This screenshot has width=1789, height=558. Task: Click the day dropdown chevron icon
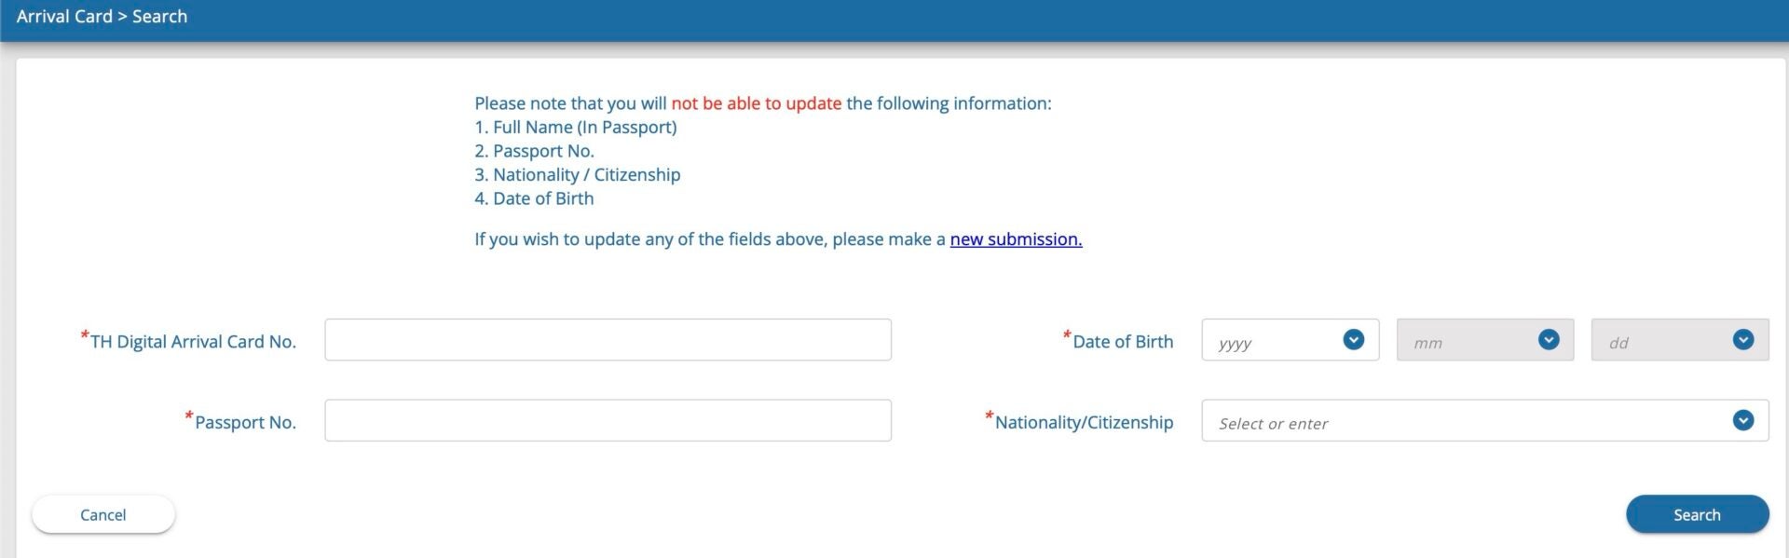[x=1743, y=340]
